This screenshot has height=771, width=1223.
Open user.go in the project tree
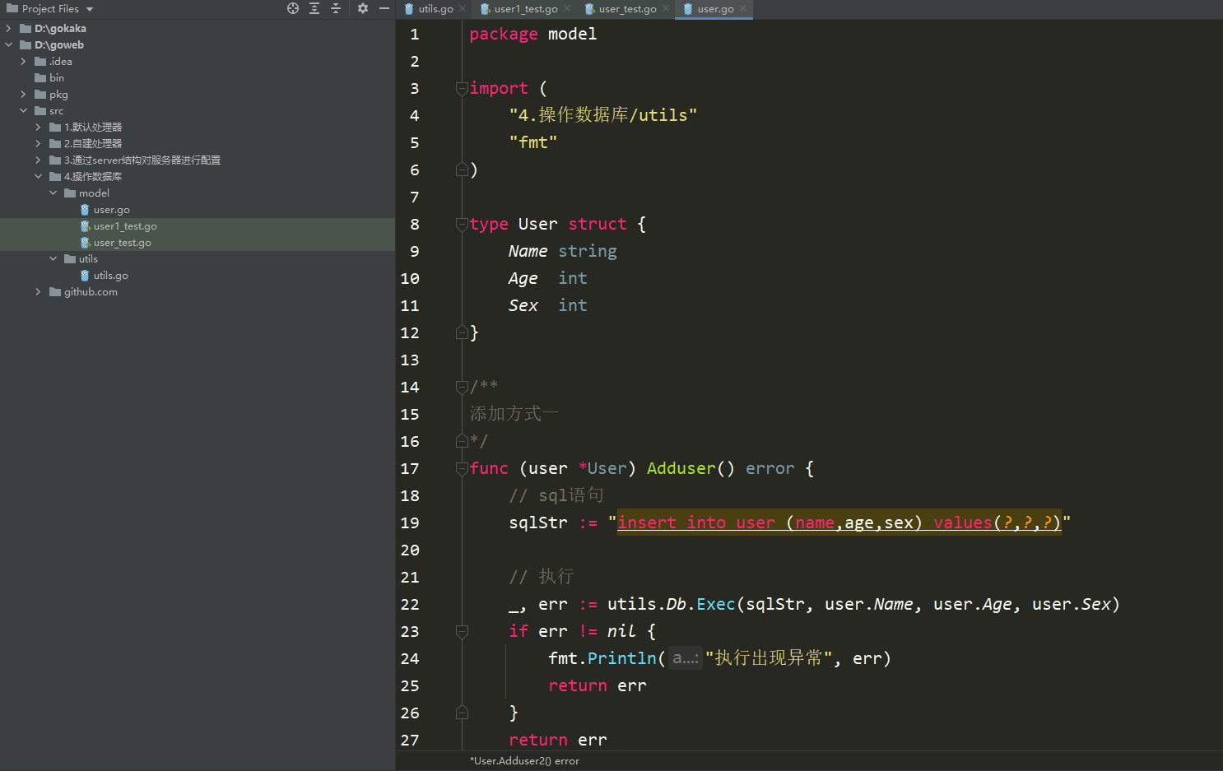[x=111, y=210]
